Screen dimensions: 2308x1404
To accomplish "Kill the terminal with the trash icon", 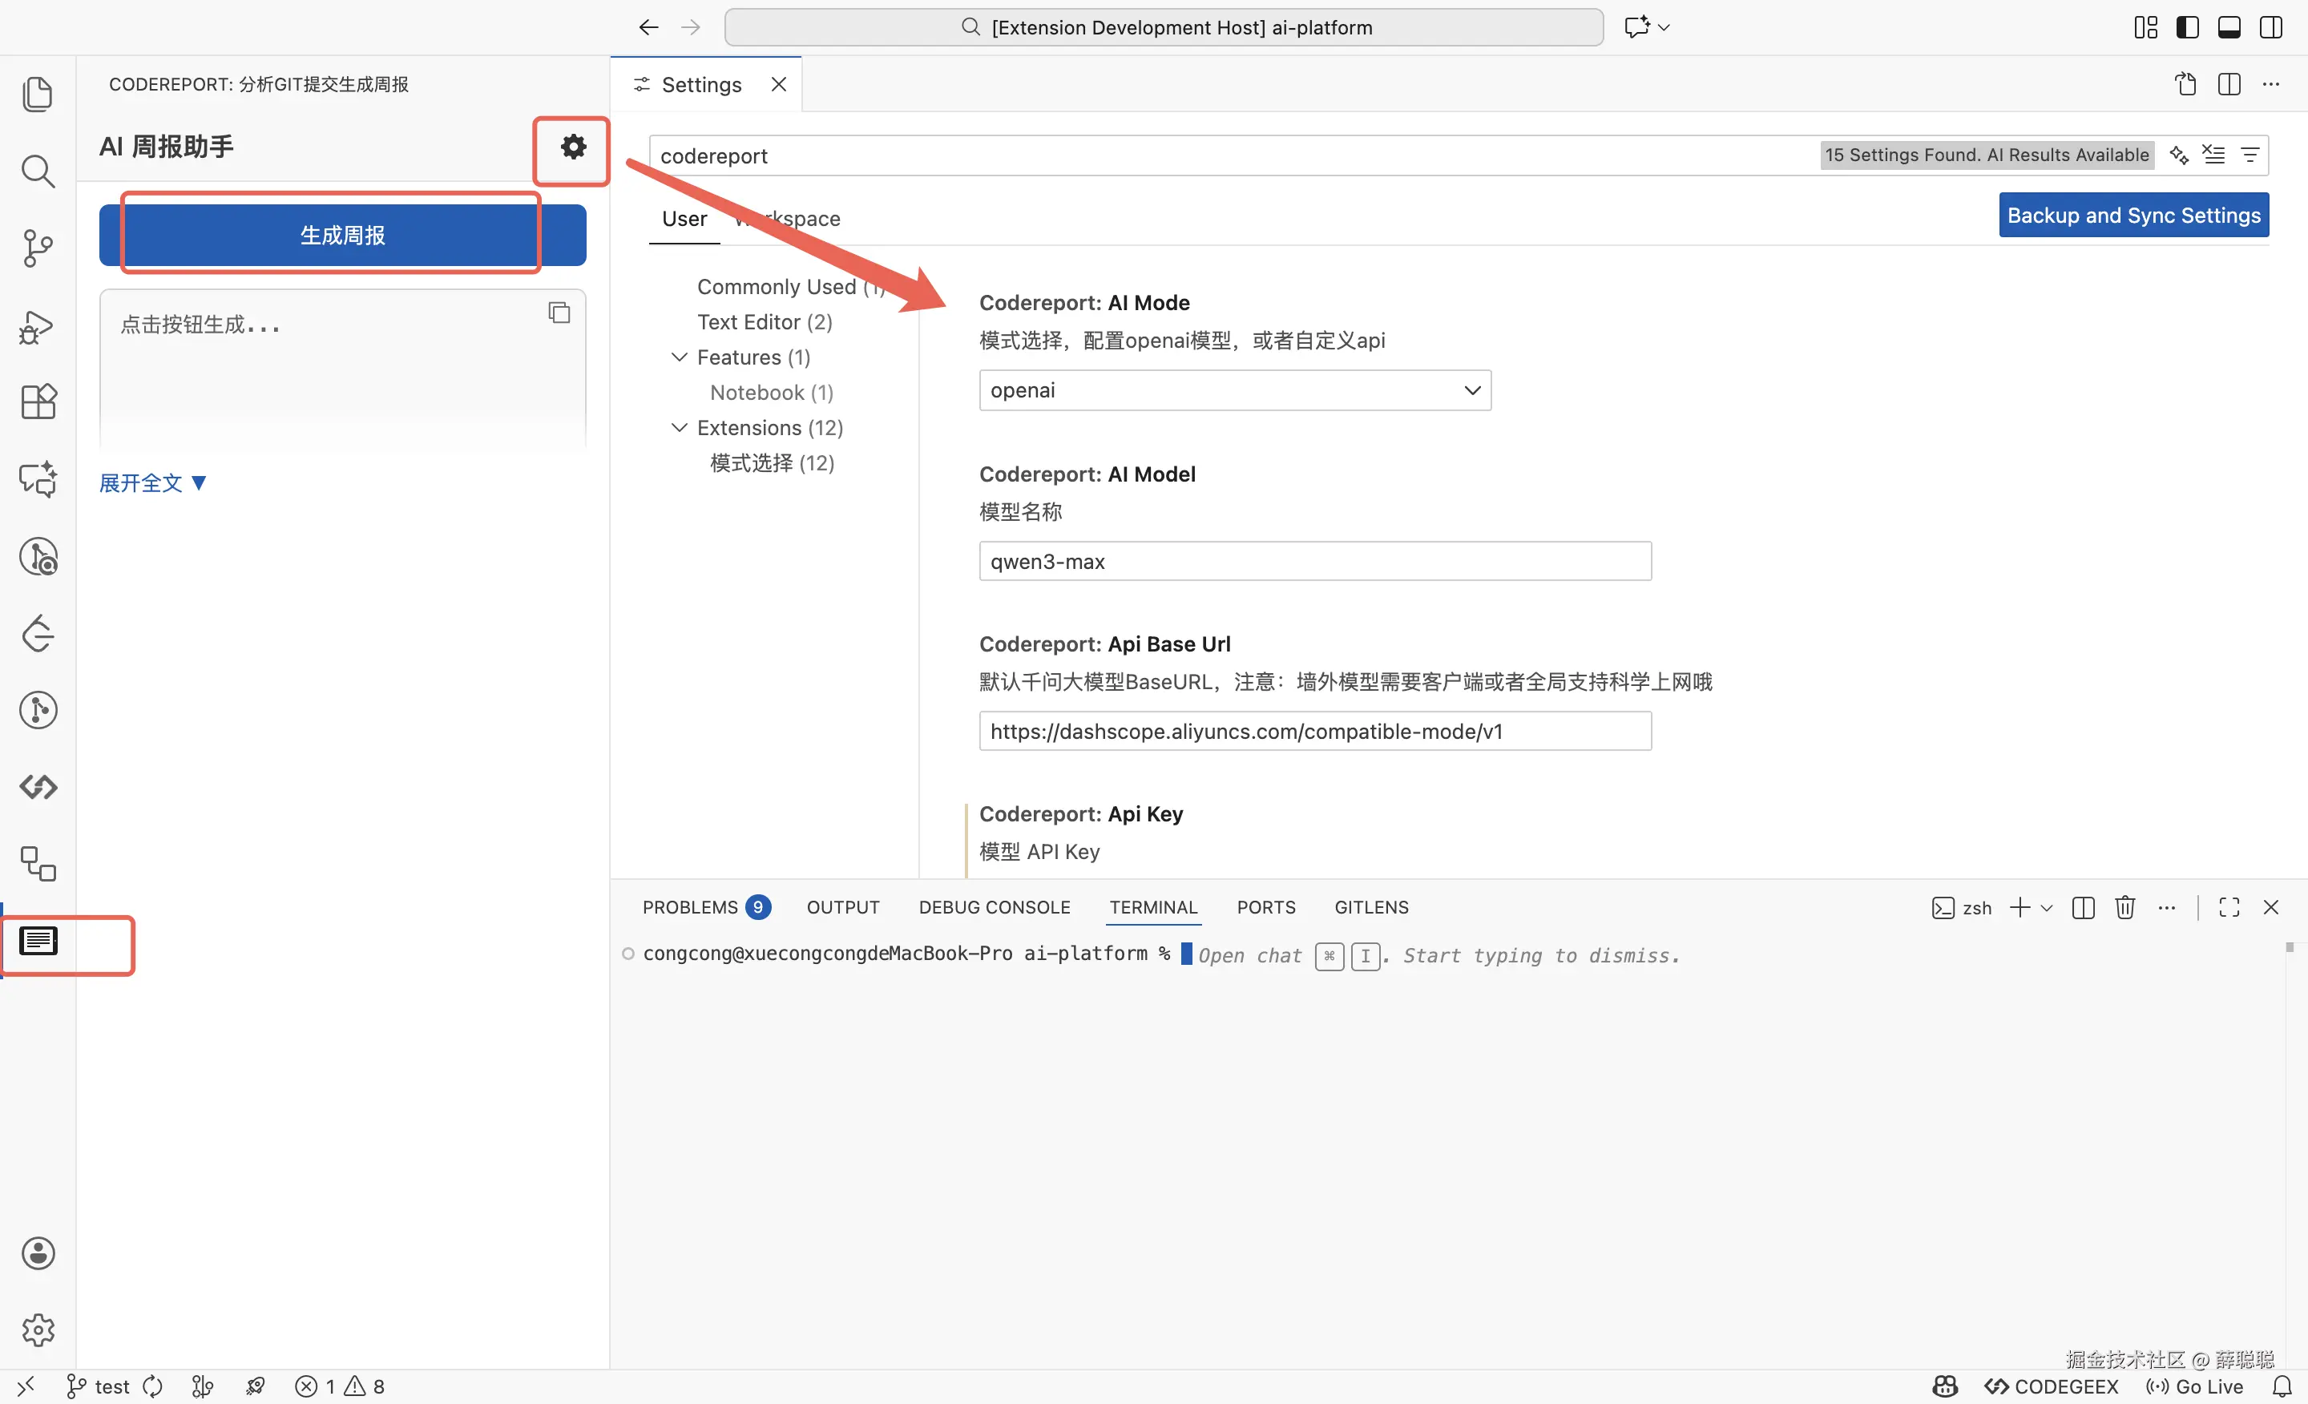I will pyautogui.click(x=2124, y=906).
